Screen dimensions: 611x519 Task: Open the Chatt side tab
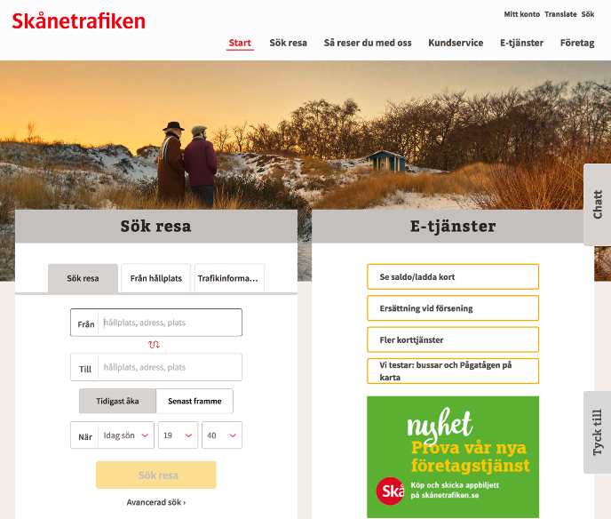pos(597,204)
